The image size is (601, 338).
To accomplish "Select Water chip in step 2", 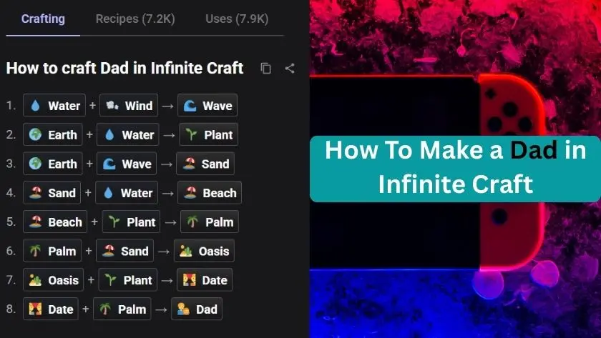I will (x=127, y=134).
